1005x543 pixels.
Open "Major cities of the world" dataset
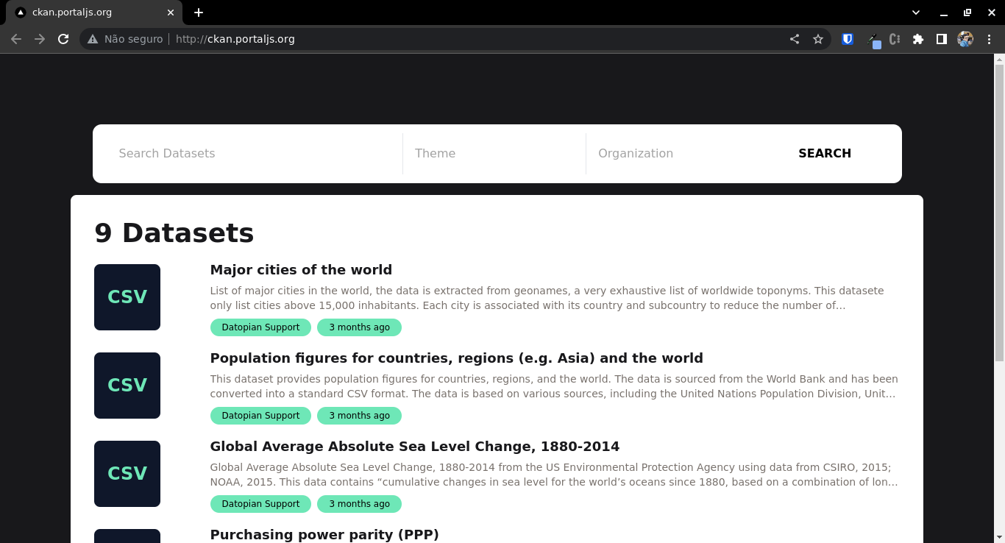301,270
